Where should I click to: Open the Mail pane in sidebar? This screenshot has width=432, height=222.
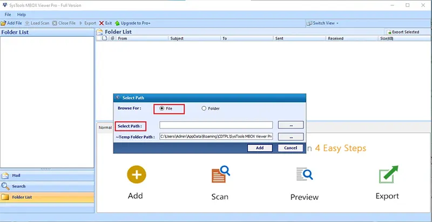(47, 176)
